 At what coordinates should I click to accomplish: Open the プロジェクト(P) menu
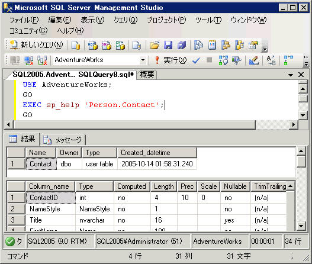tap(166, 20)
